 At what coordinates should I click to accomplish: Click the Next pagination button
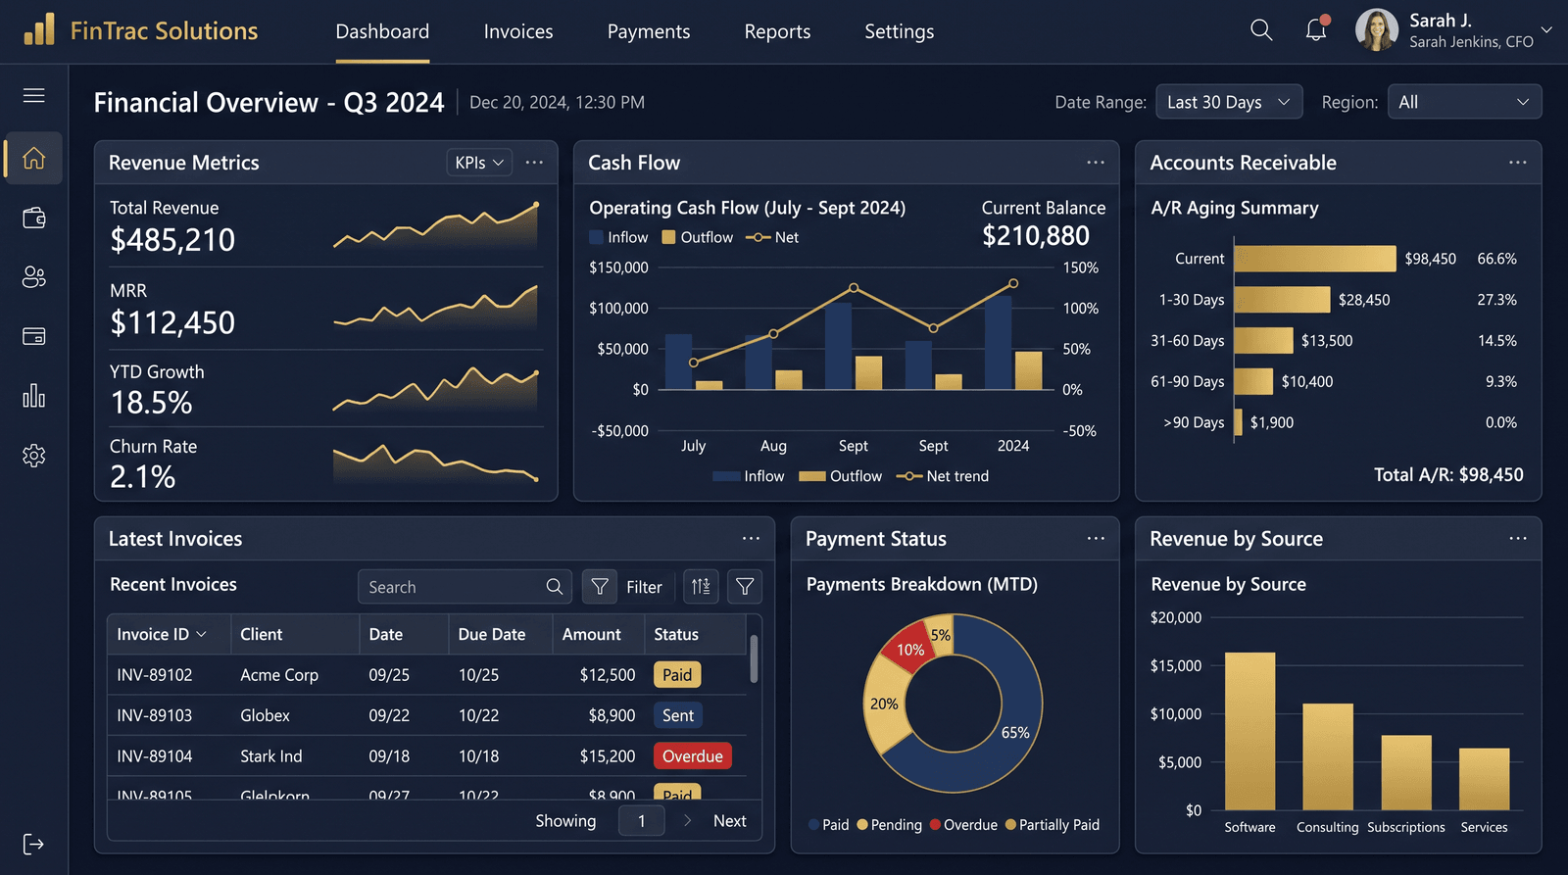click(730, 821)
